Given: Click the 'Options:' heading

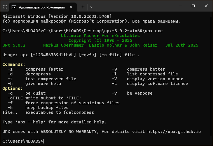Looking at the screenshot, I should pos(12,88).
